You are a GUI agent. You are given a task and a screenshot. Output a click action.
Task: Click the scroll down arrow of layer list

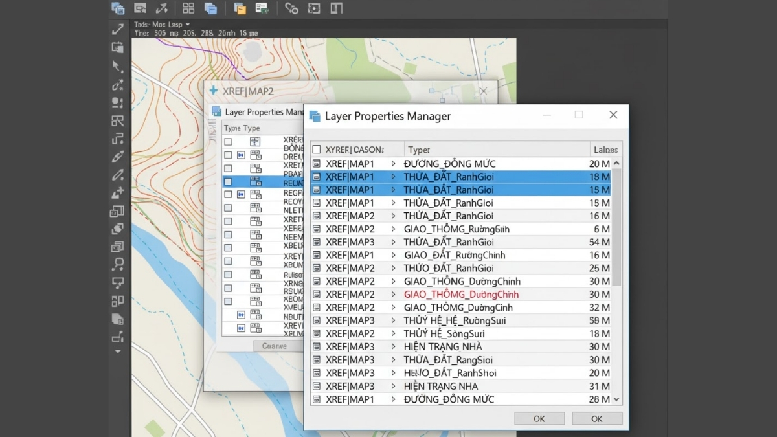616,399
